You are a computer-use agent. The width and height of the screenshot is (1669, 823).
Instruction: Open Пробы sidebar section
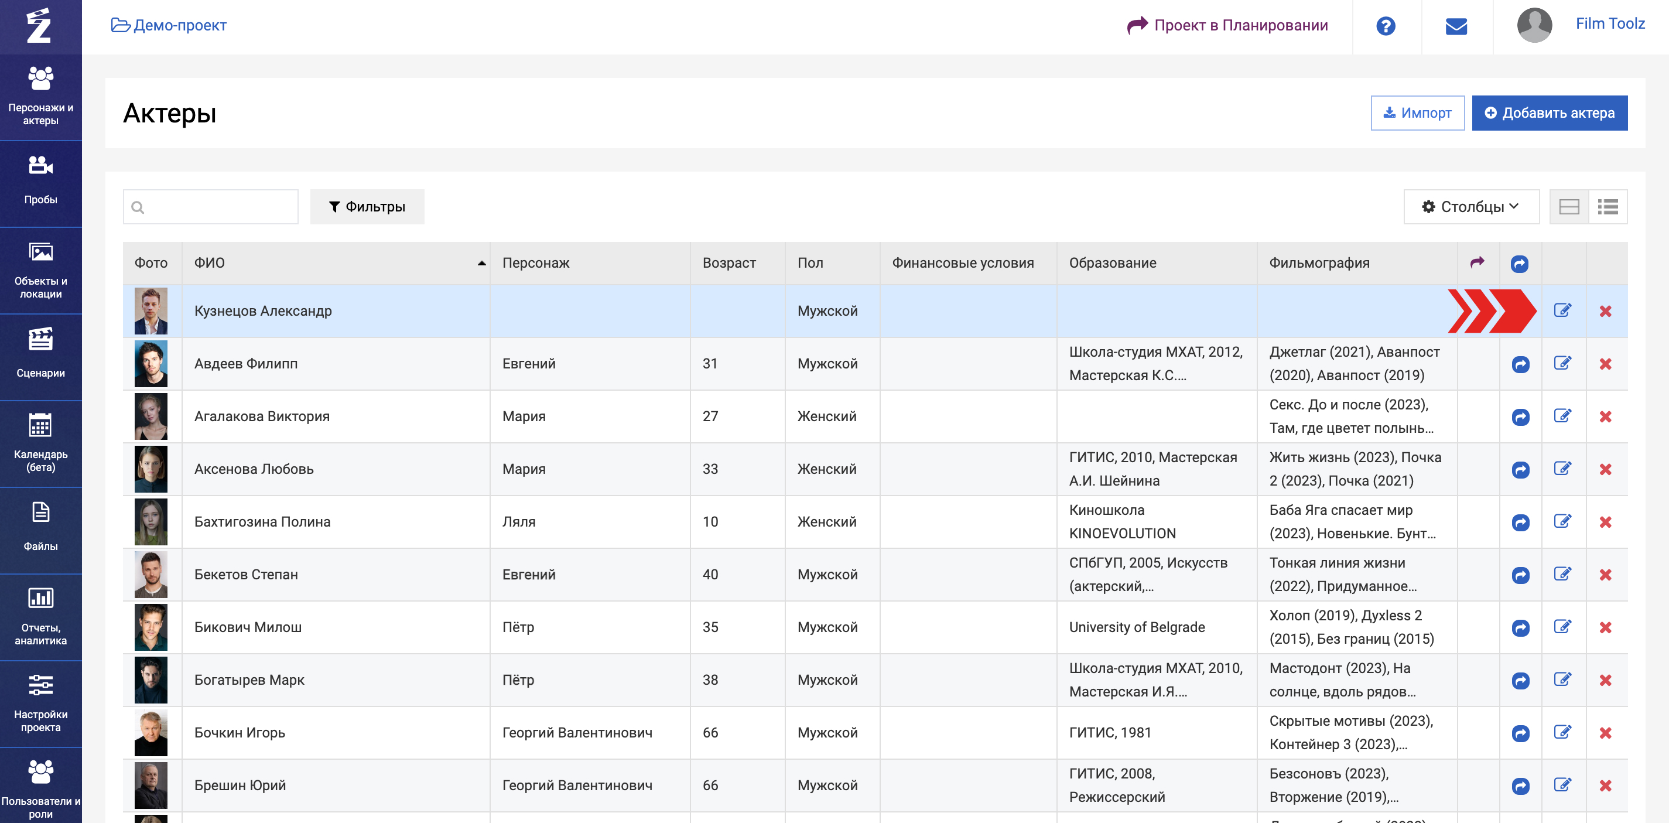41,183
